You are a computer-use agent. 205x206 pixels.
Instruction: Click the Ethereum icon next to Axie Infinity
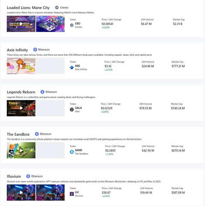click(35, 50)
